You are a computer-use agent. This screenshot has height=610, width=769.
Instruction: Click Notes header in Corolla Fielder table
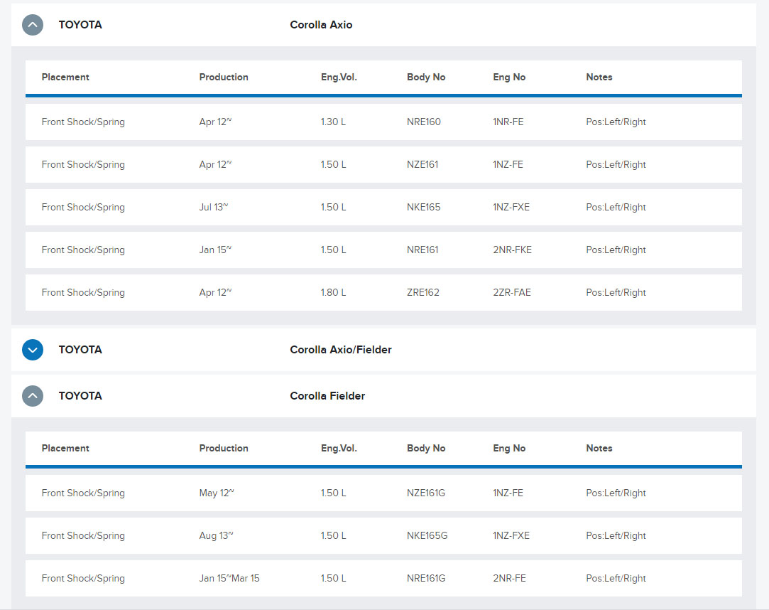click(x=599, y=449)
